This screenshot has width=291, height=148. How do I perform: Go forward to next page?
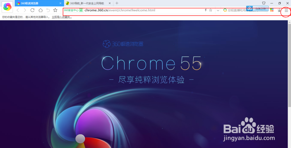pyautogui.click(x=25, y=10)
